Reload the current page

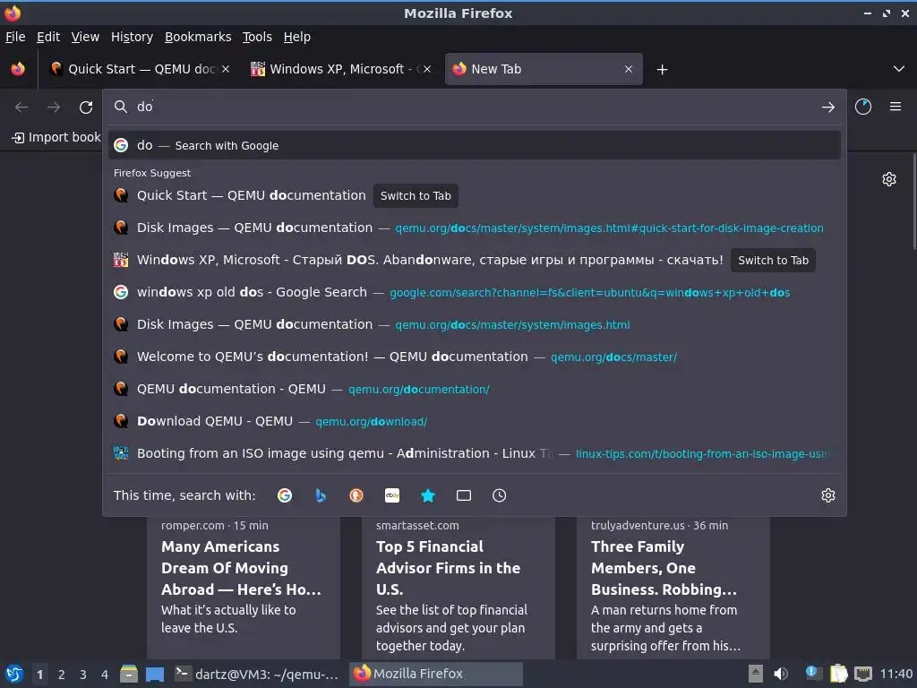[x=86, y=107]
